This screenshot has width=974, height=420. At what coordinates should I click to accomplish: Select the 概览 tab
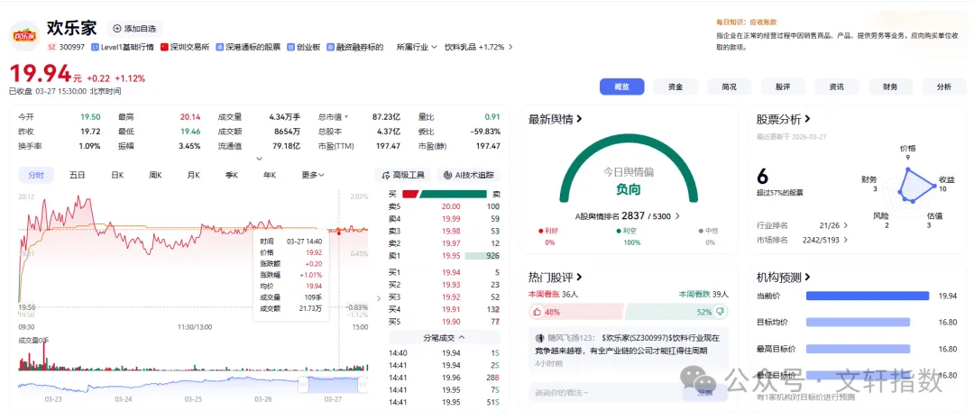621,87
